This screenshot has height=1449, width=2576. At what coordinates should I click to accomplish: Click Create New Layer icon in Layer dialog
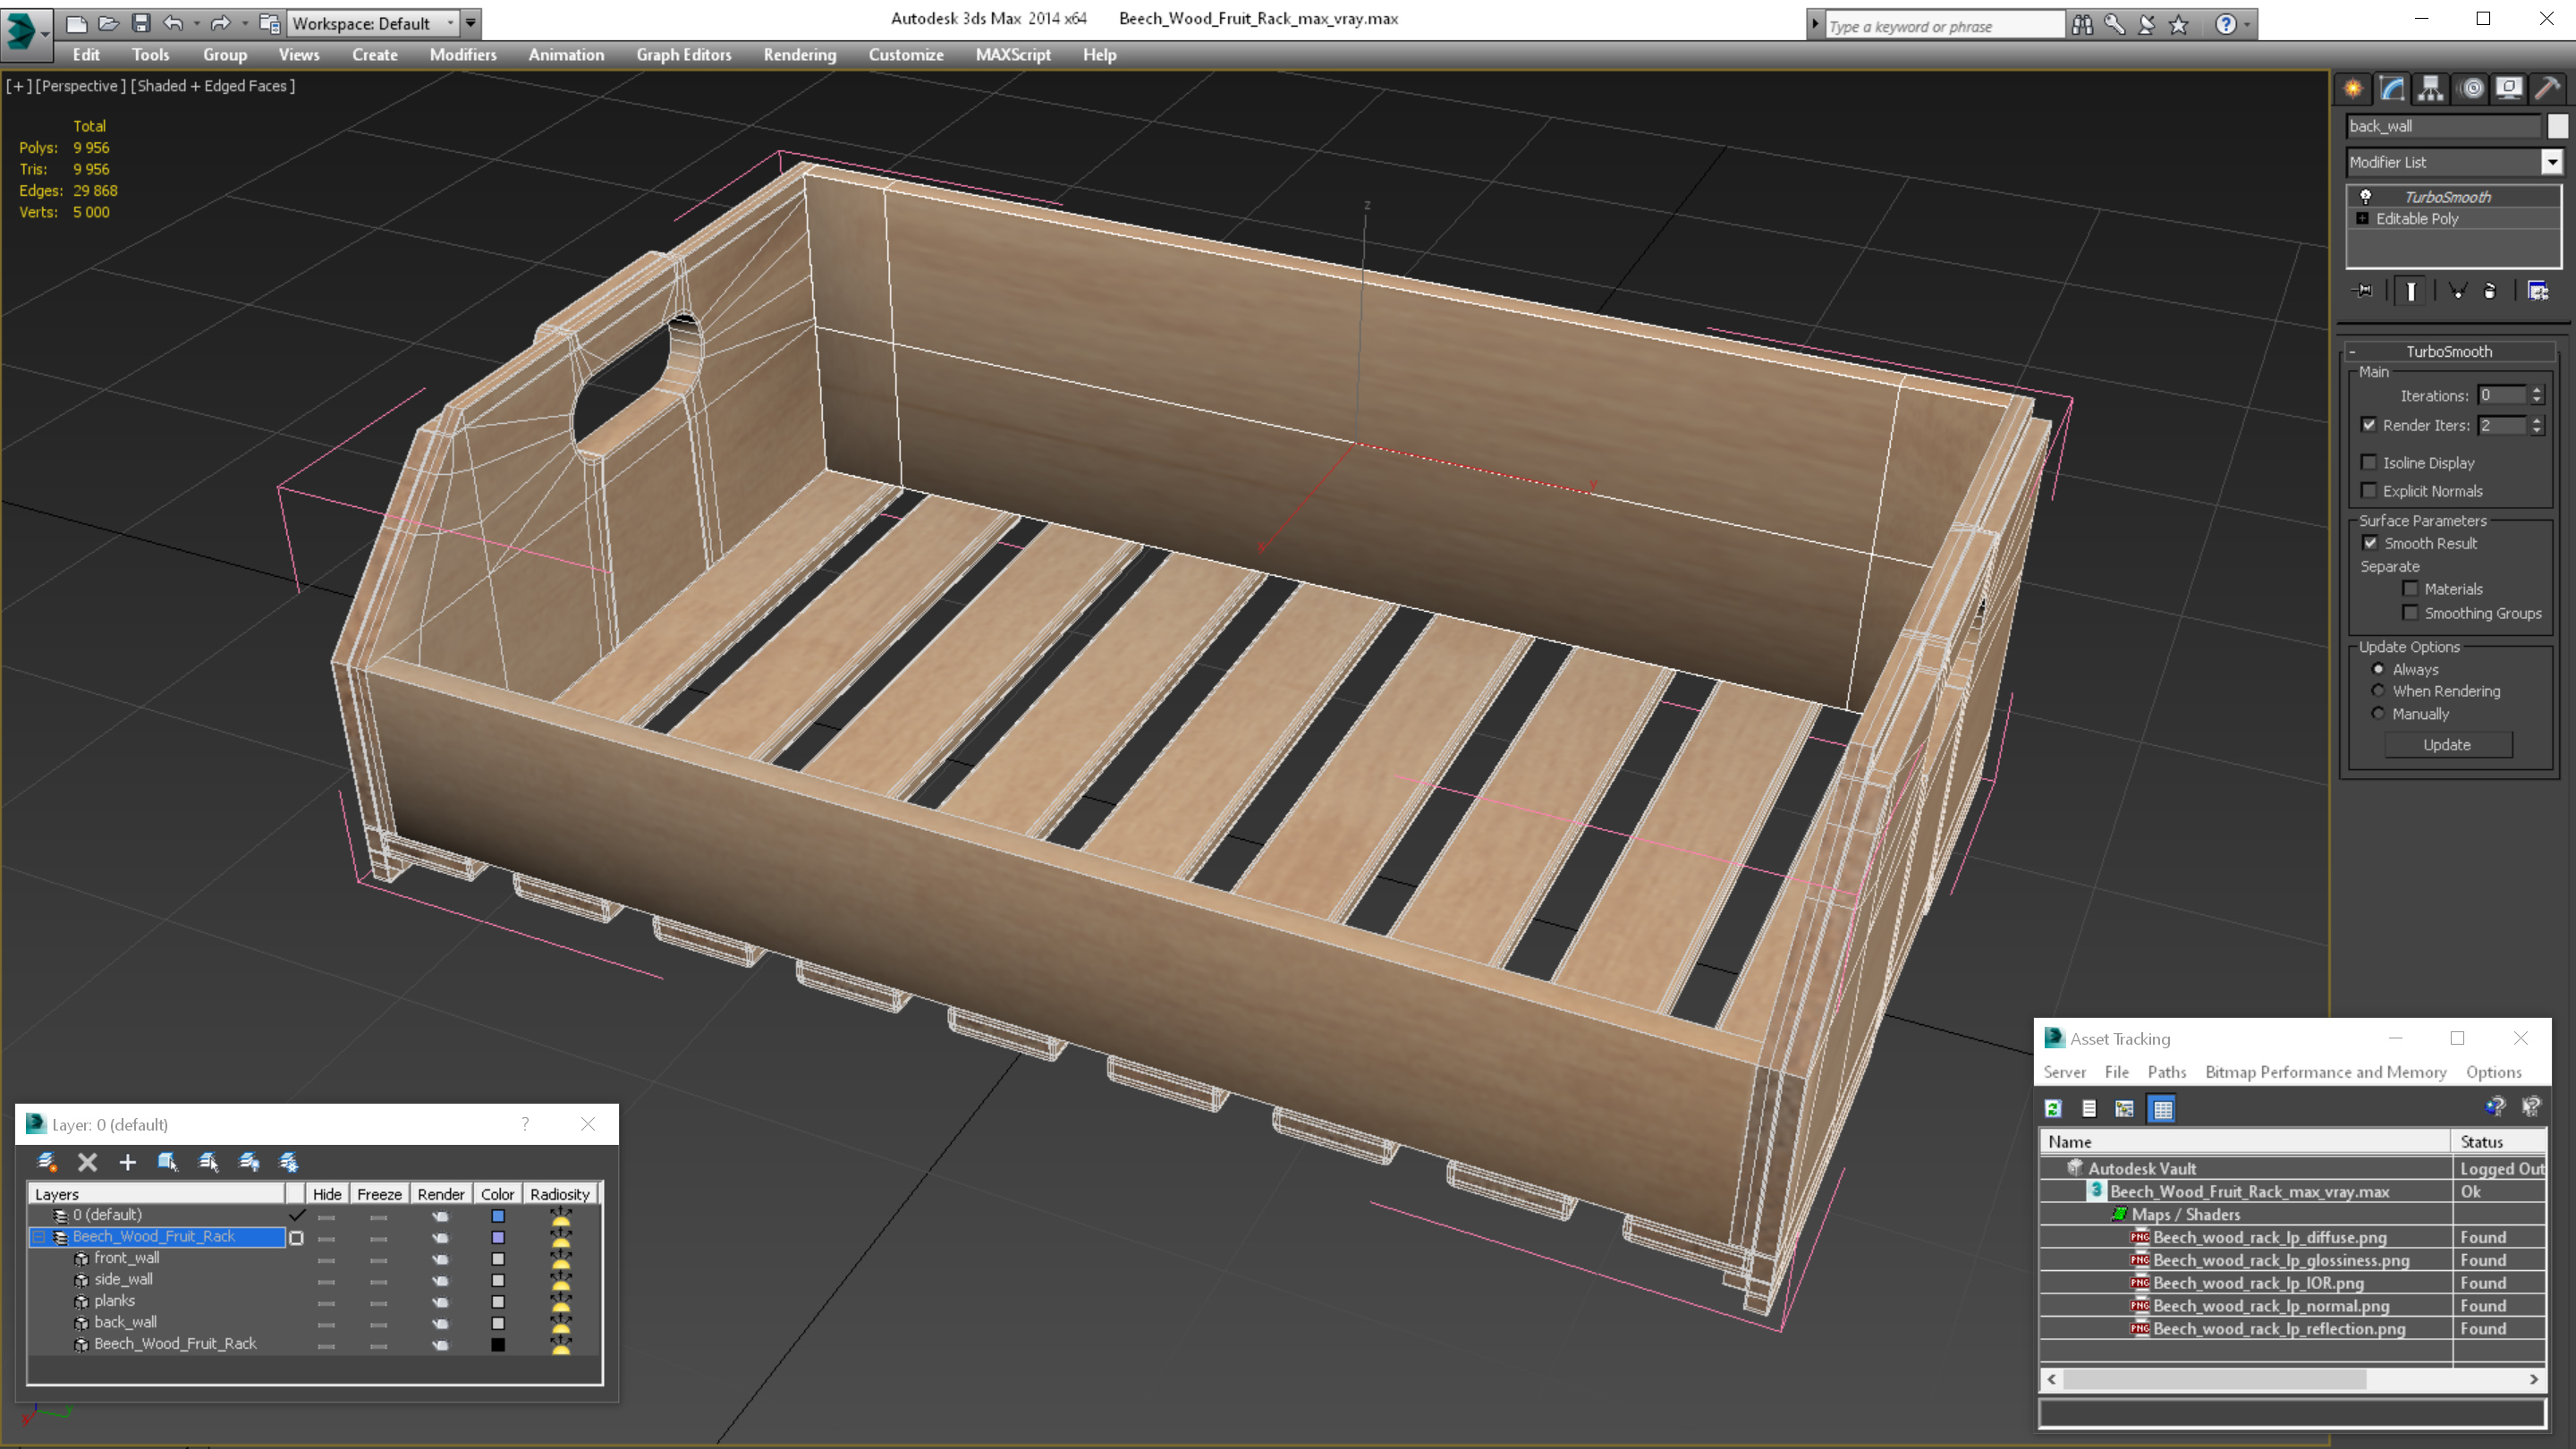pos(47,1162)
